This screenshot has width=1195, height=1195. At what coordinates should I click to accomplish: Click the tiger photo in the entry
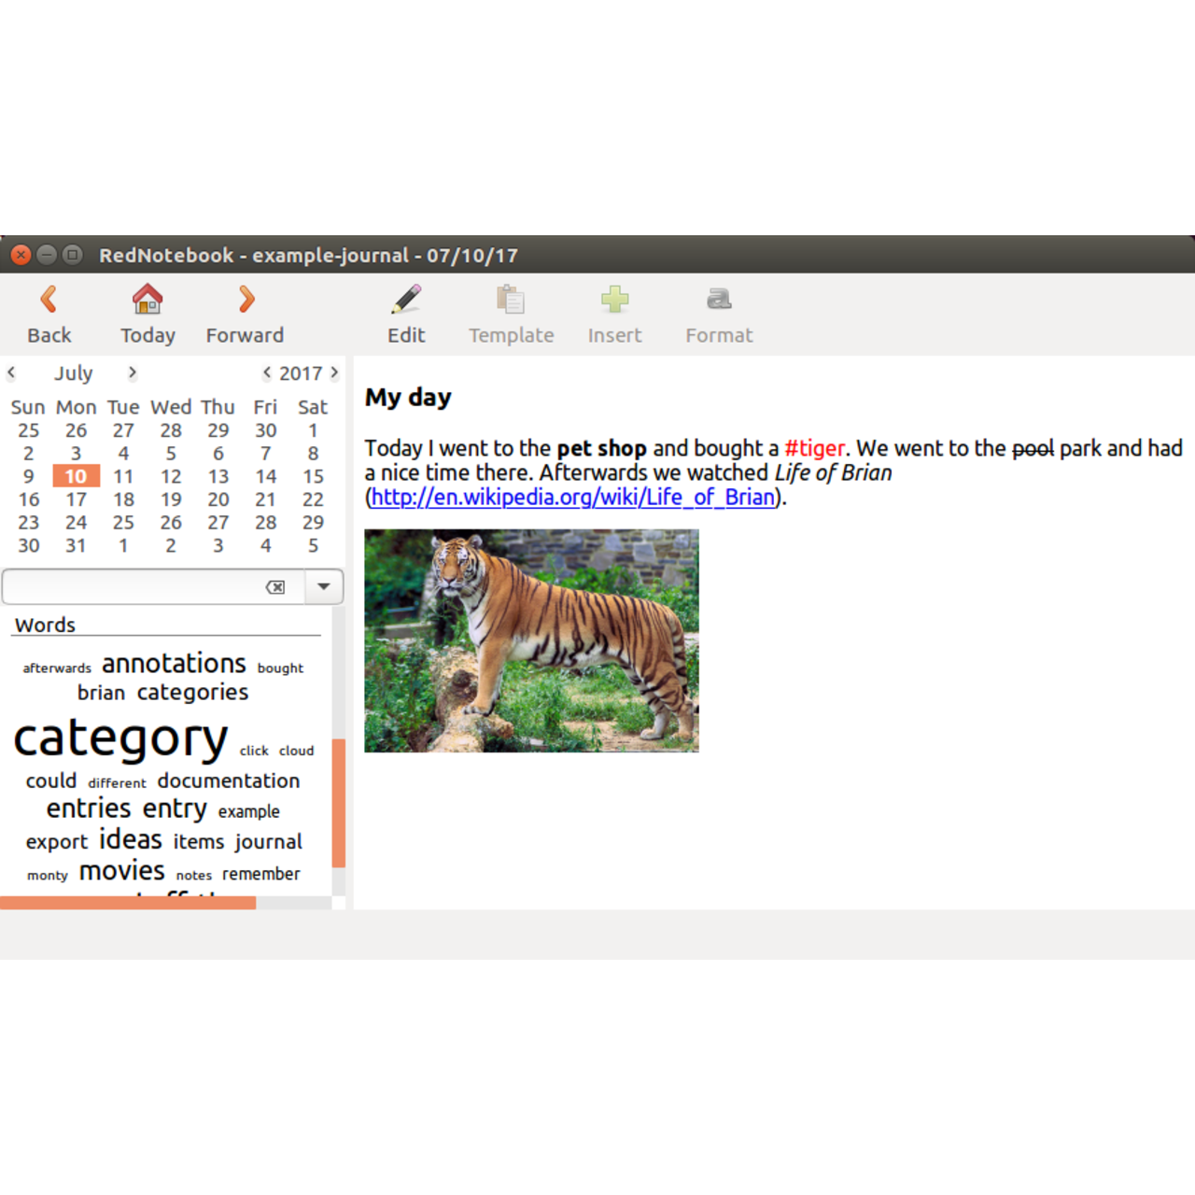pos(530,640)
